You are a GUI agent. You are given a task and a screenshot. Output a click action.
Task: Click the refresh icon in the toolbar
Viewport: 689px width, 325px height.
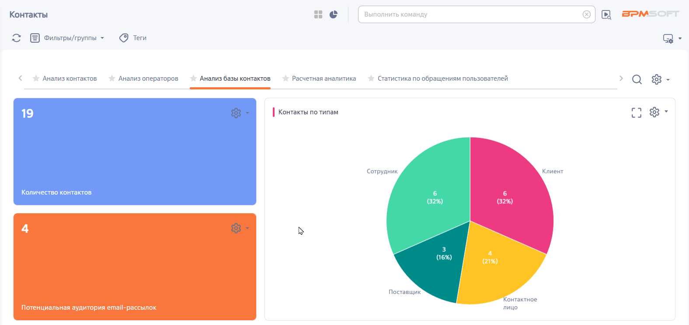coord(17,38)
